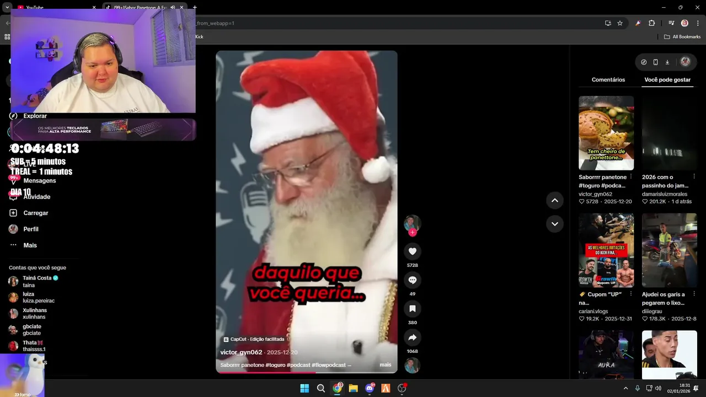Open TikTok coins icon in top pill
Screen dimensions: 706x397
pyautogui.click(x=644, y=62)
